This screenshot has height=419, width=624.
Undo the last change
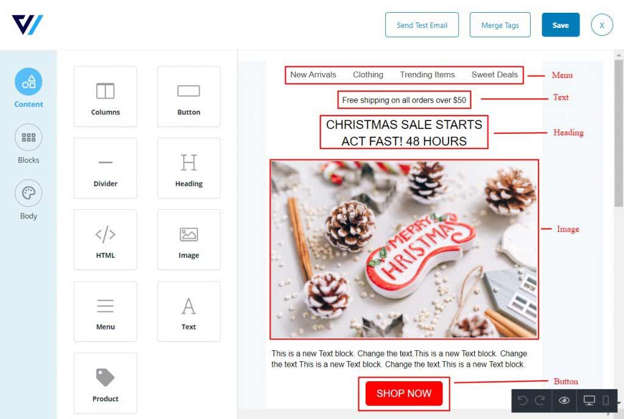click(x=522, y=400)
